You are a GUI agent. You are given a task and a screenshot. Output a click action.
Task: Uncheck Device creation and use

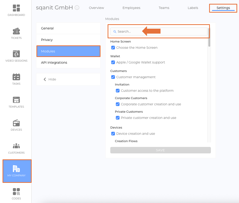pyautogui.click(x=113, y=134)
